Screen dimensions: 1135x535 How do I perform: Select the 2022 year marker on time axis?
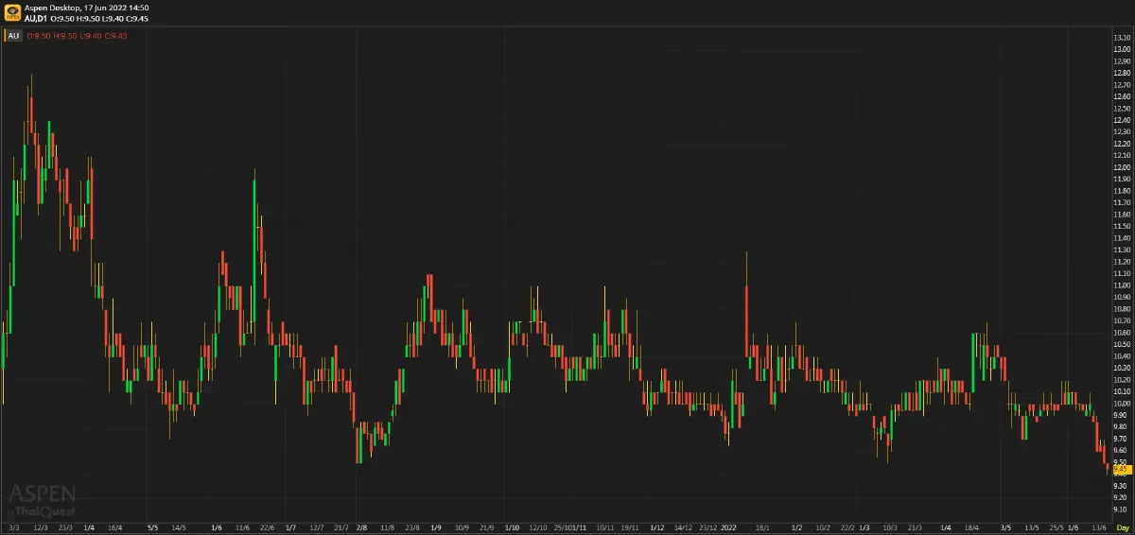coord(728,526)
